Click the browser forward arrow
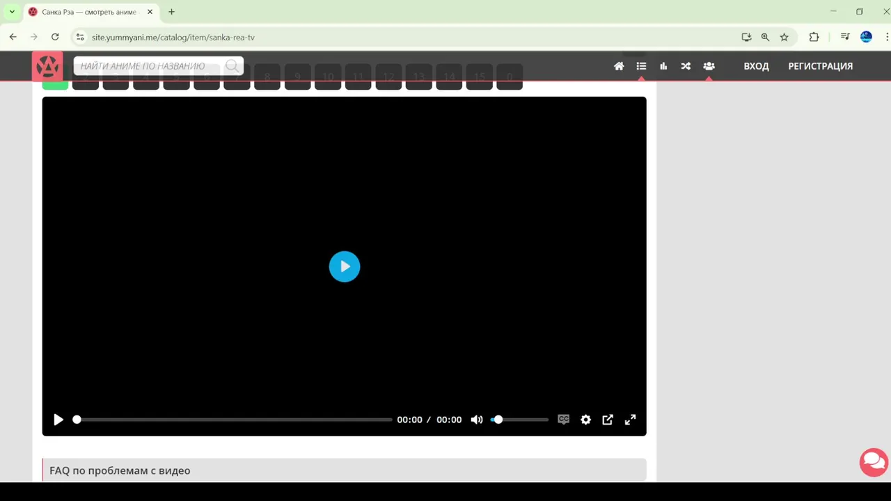Screen dimensions: 891x501 pyautogui.click(x=33, y=37)
